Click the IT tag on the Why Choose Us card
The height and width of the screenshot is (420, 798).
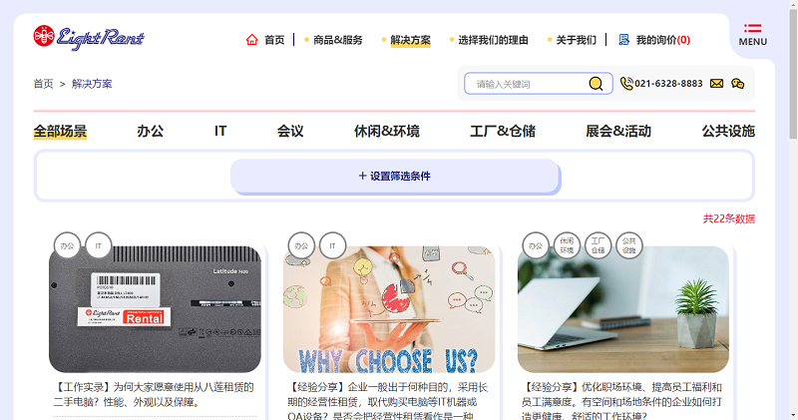tap(332, 245)
